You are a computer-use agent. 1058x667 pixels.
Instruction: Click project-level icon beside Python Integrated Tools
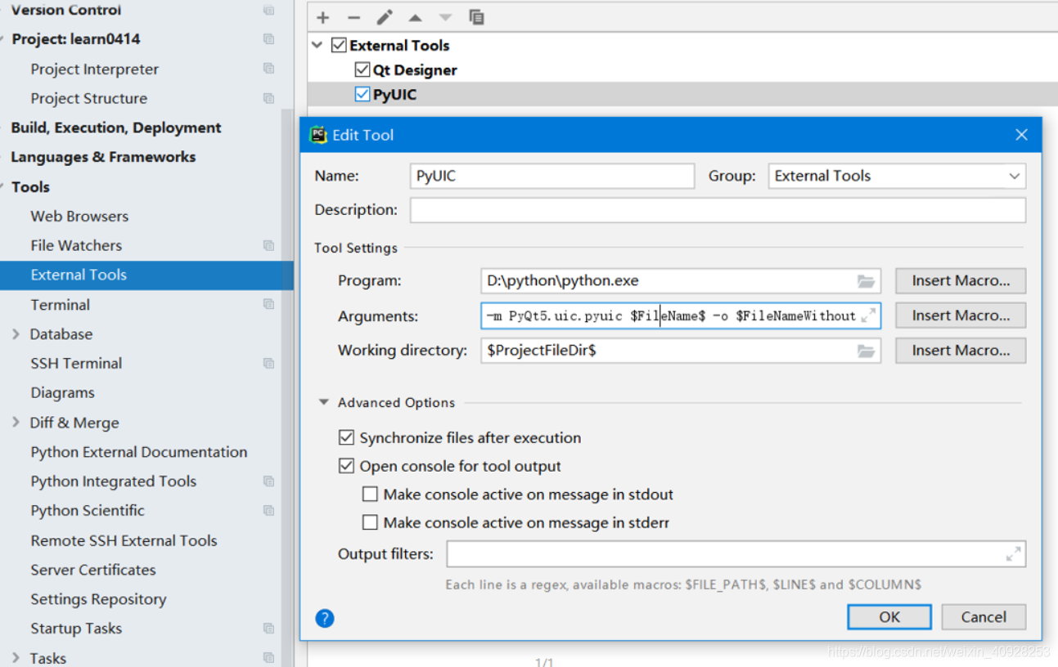point(268,481)
